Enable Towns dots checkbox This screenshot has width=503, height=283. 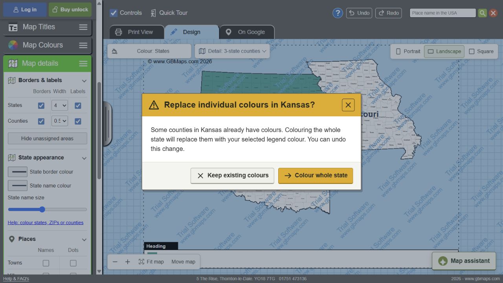coord(73,263)
